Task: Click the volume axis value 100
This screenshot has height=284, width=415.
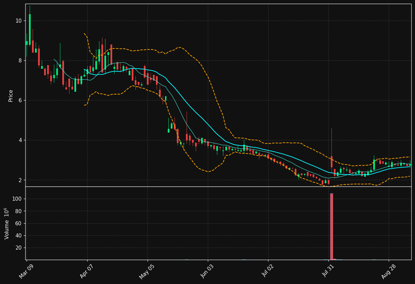Action: tap(17, 199)
